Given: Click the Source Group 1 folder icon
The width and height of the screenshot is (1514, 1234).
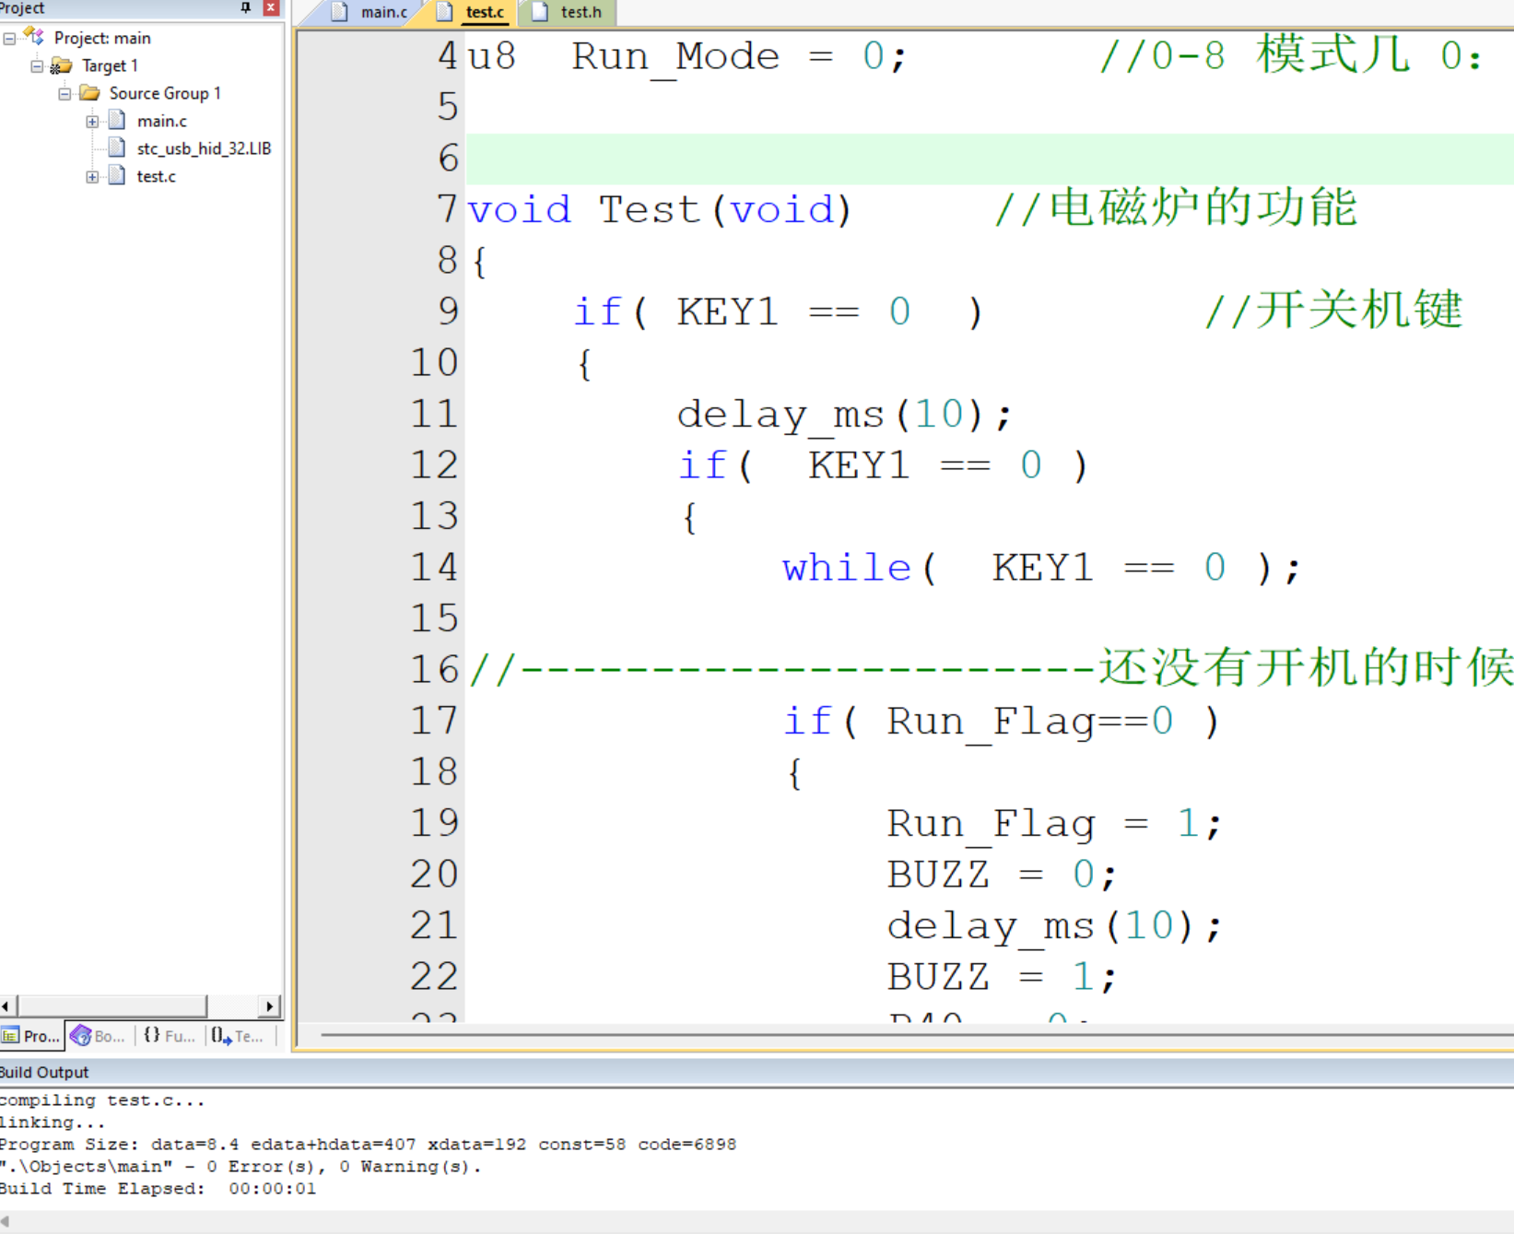Looking at the screenshot, I should tap(89, 93).
